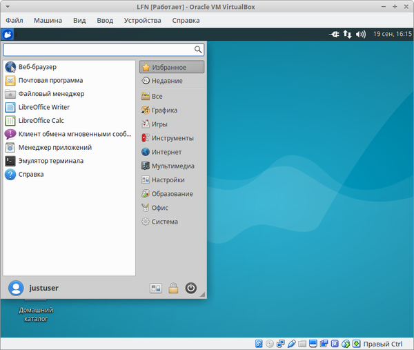Start LibreOffice Writer
The image size is (414, 350).
tap(43, 107)
